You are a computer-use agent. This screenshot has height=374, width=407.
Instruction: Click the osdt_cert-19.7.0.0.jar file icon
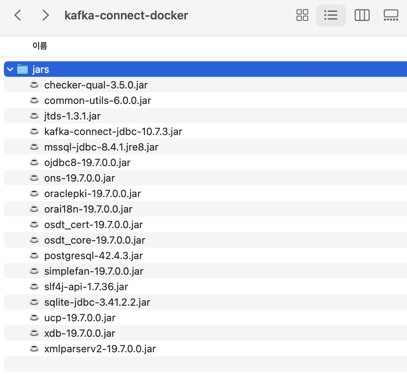point(34,224)
